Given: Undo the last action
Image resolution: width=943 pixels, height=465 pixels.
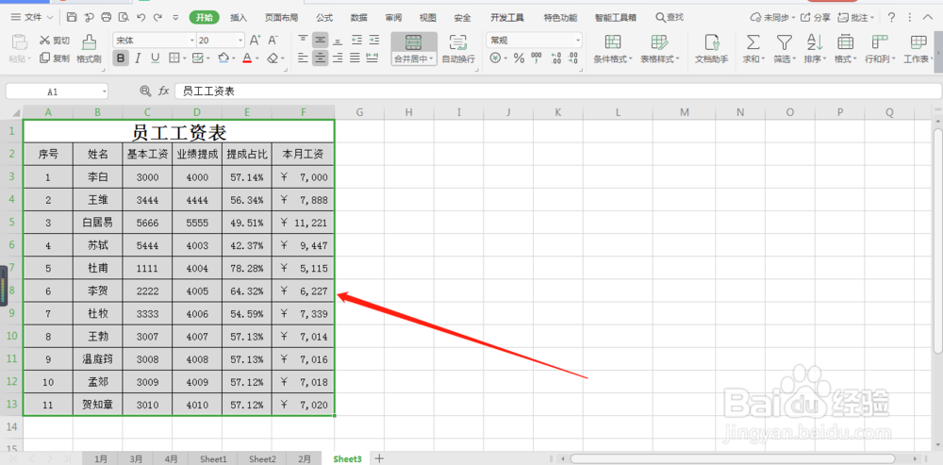Looking at the screenshot, I should point(141,17).
